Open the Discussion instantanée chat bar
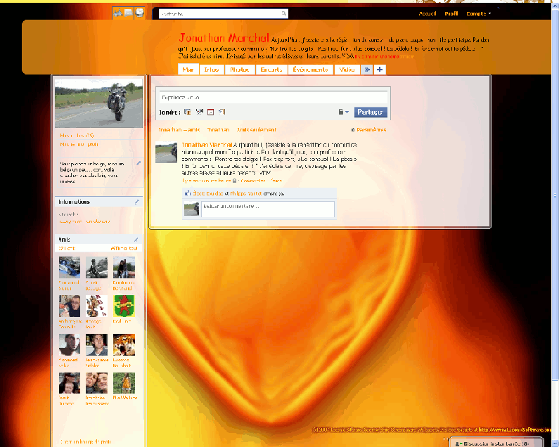 (x=496, y=443)
